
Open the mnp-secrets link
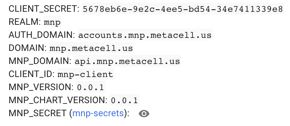[98, 113]
